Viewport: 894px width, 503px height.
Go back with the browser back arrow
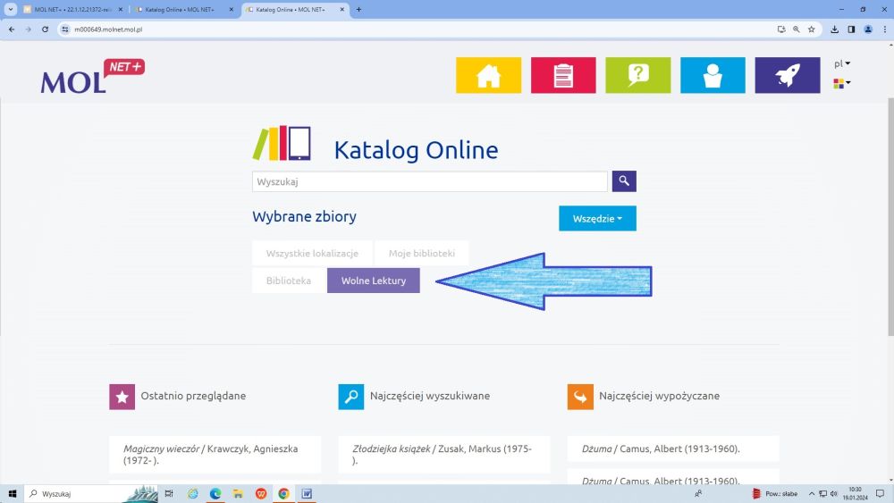click(12, 29)
